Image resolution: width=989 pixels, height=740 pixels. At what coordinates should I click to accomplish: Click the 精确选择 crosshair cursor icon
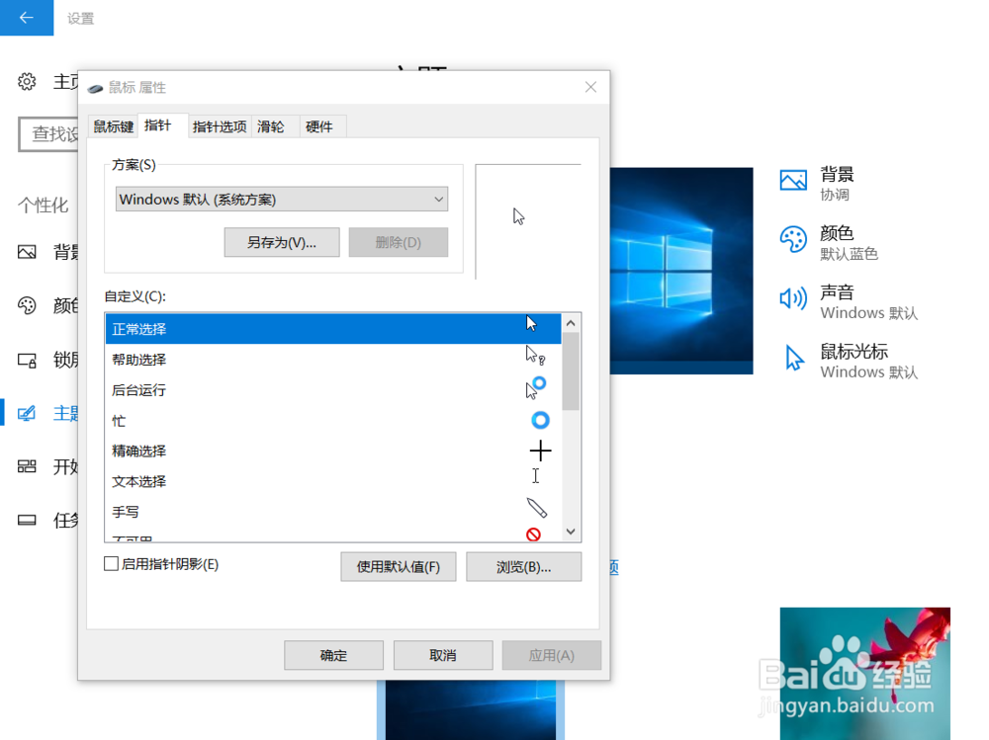point(540,451)
